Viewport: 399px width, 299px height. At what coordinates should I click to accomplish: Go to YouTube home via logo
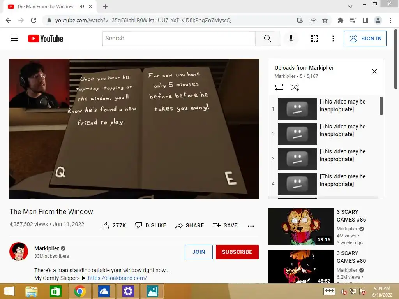[x=46, y=39]
